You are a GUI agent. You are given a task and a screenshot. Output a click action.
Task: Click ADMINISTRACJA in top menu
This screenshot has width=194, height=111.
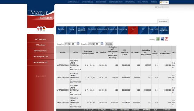pyautogui.click(x=73, y=2)
